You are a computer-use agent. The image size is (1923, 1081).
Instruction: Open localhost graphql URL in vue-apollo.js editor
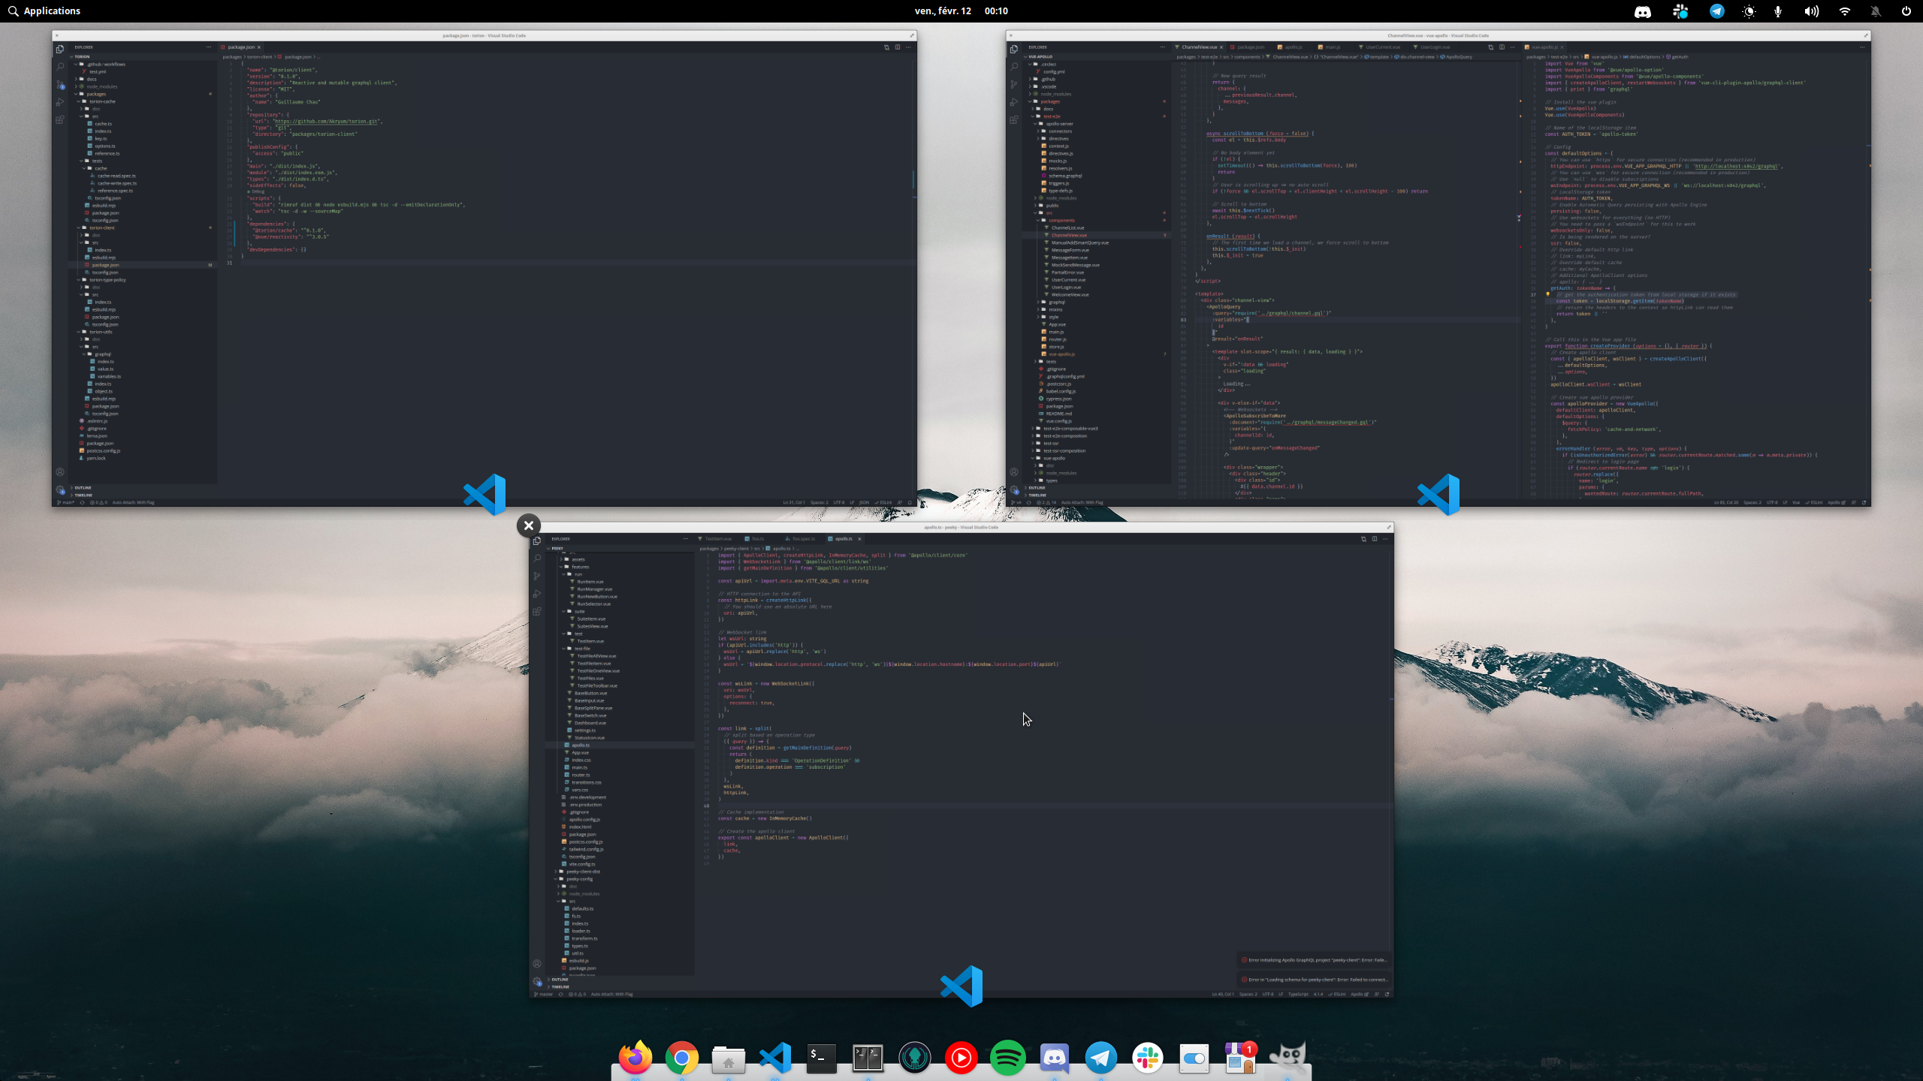click(1735, 167)
